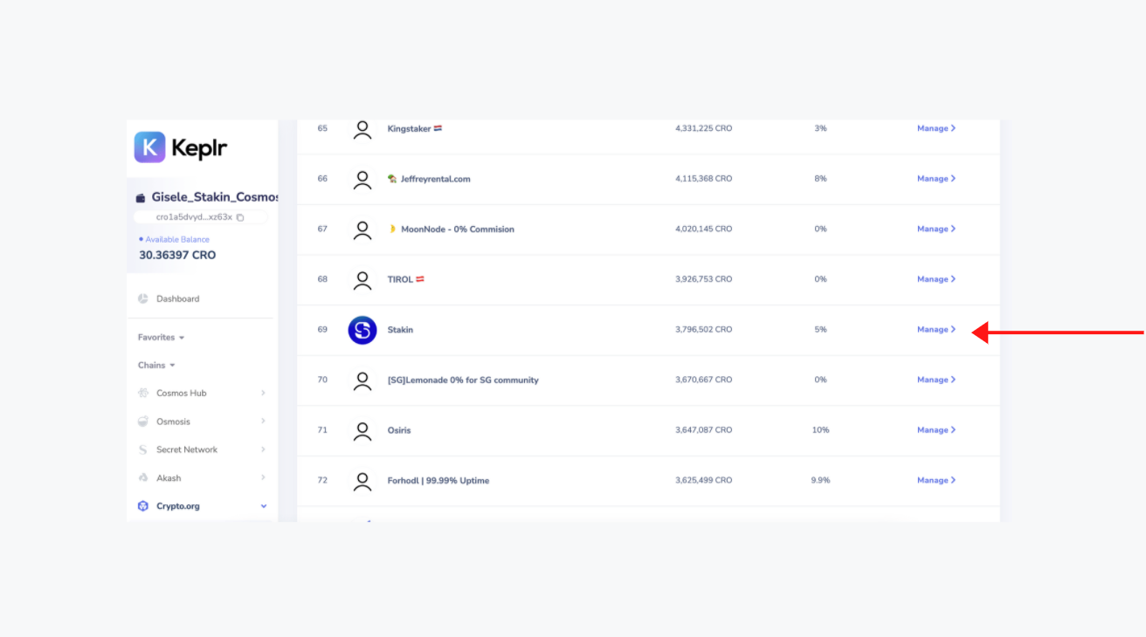Click the Osmosis chain icon
This screenshot has width=1146, height=637.
tap(143, 421)
